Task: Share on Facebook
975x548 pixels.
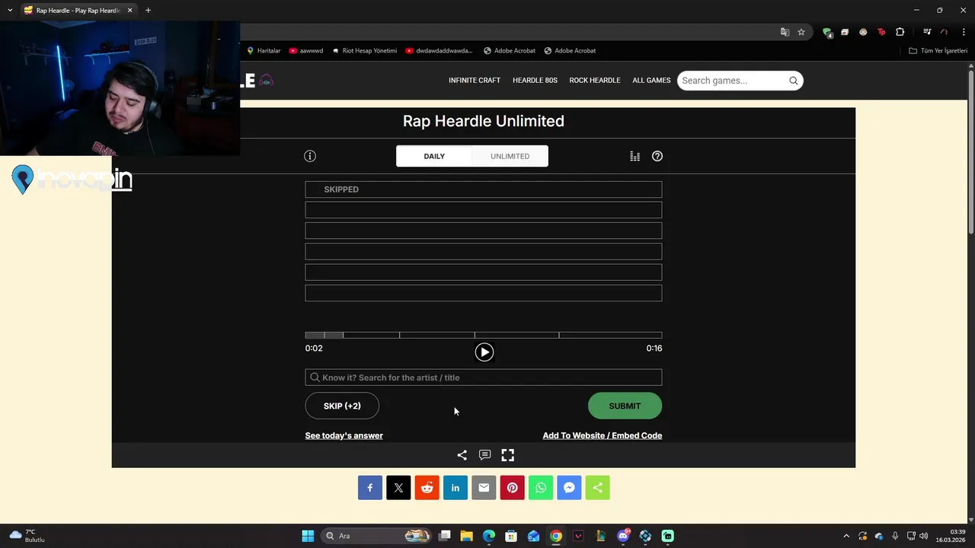Action: point(370,488)
